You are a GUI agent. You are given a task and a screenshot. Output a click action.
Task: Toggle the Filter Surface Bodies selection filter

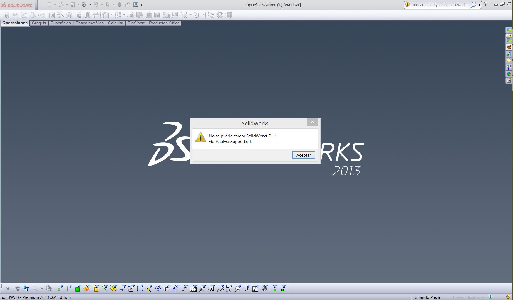[x=87, y=288]
